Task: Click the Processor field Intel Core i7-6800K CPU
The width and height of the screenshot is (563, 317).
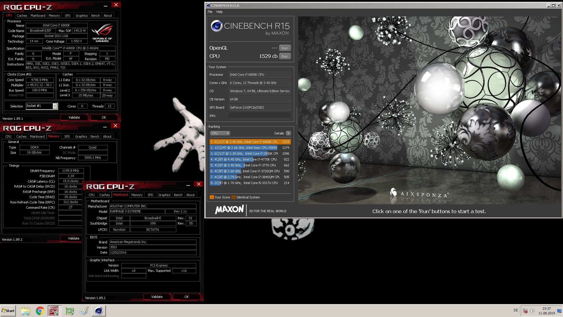Action: pyautogui.click(x=260, y=75)
